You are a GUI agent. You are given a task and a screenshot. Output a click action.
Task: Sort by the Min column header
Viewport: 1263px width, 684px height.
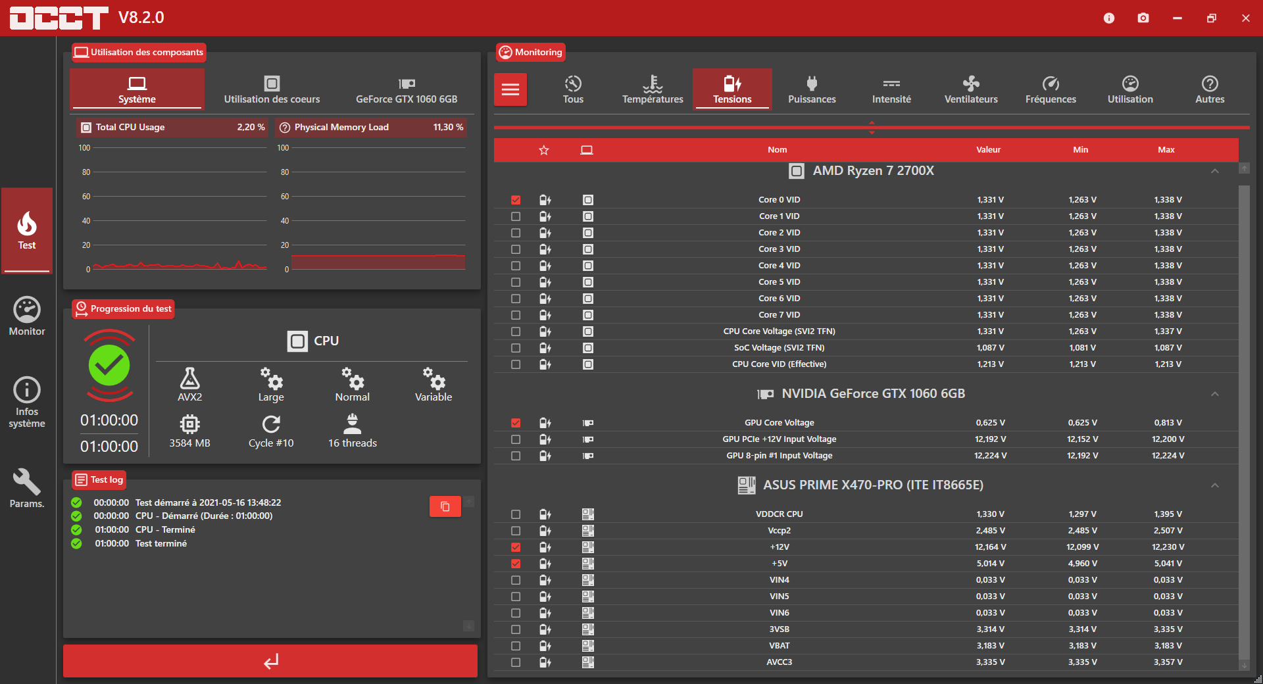1080,150
